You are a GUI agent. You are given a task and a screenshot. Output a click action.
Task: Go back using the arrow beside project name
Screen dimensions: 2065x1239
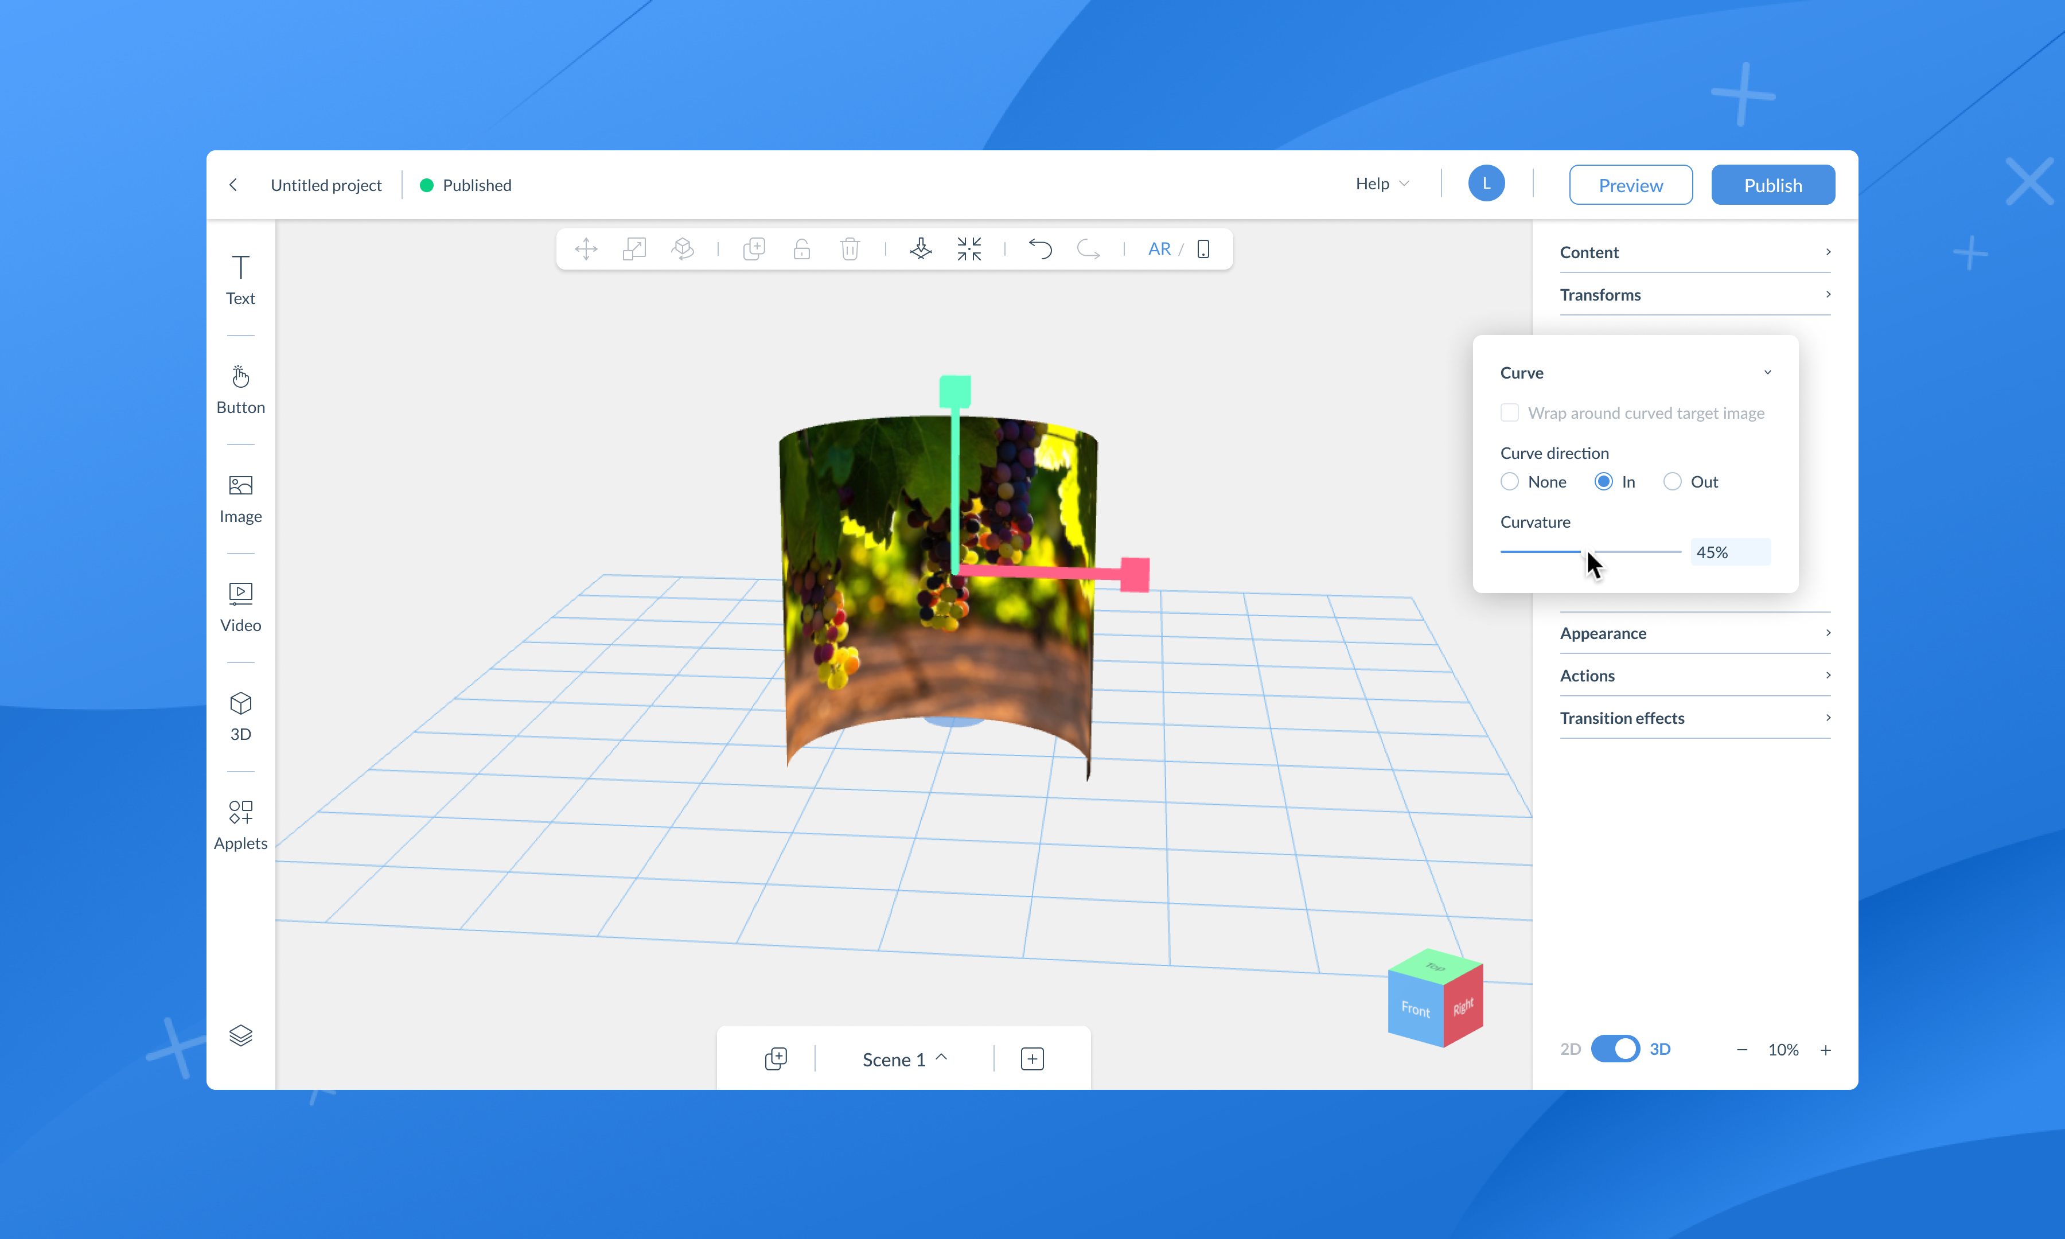point(233,185)
